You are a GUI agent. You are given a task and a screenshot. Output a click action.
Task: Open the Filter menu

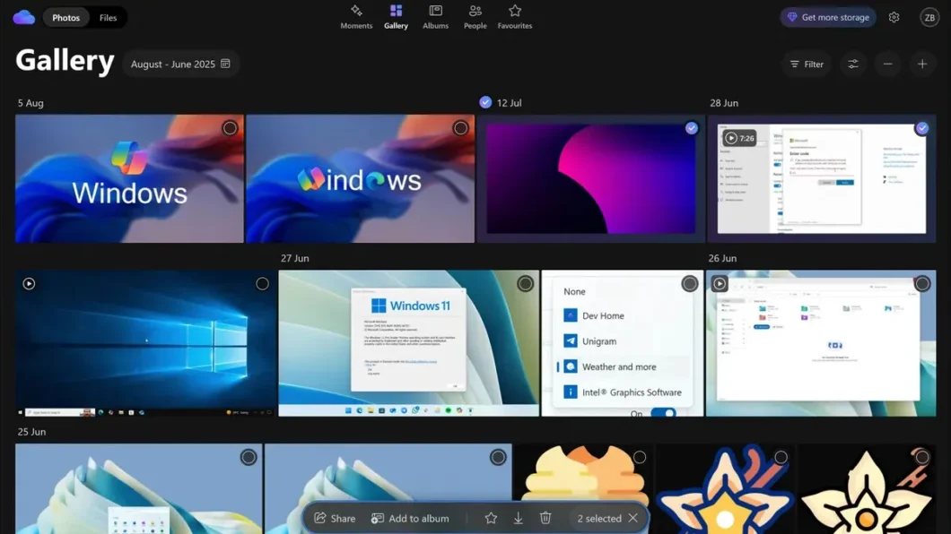[x=806, y=64]
